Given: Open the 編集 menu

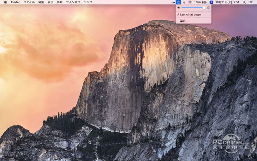Looking at the screenshot, I should tap(41, 2).
